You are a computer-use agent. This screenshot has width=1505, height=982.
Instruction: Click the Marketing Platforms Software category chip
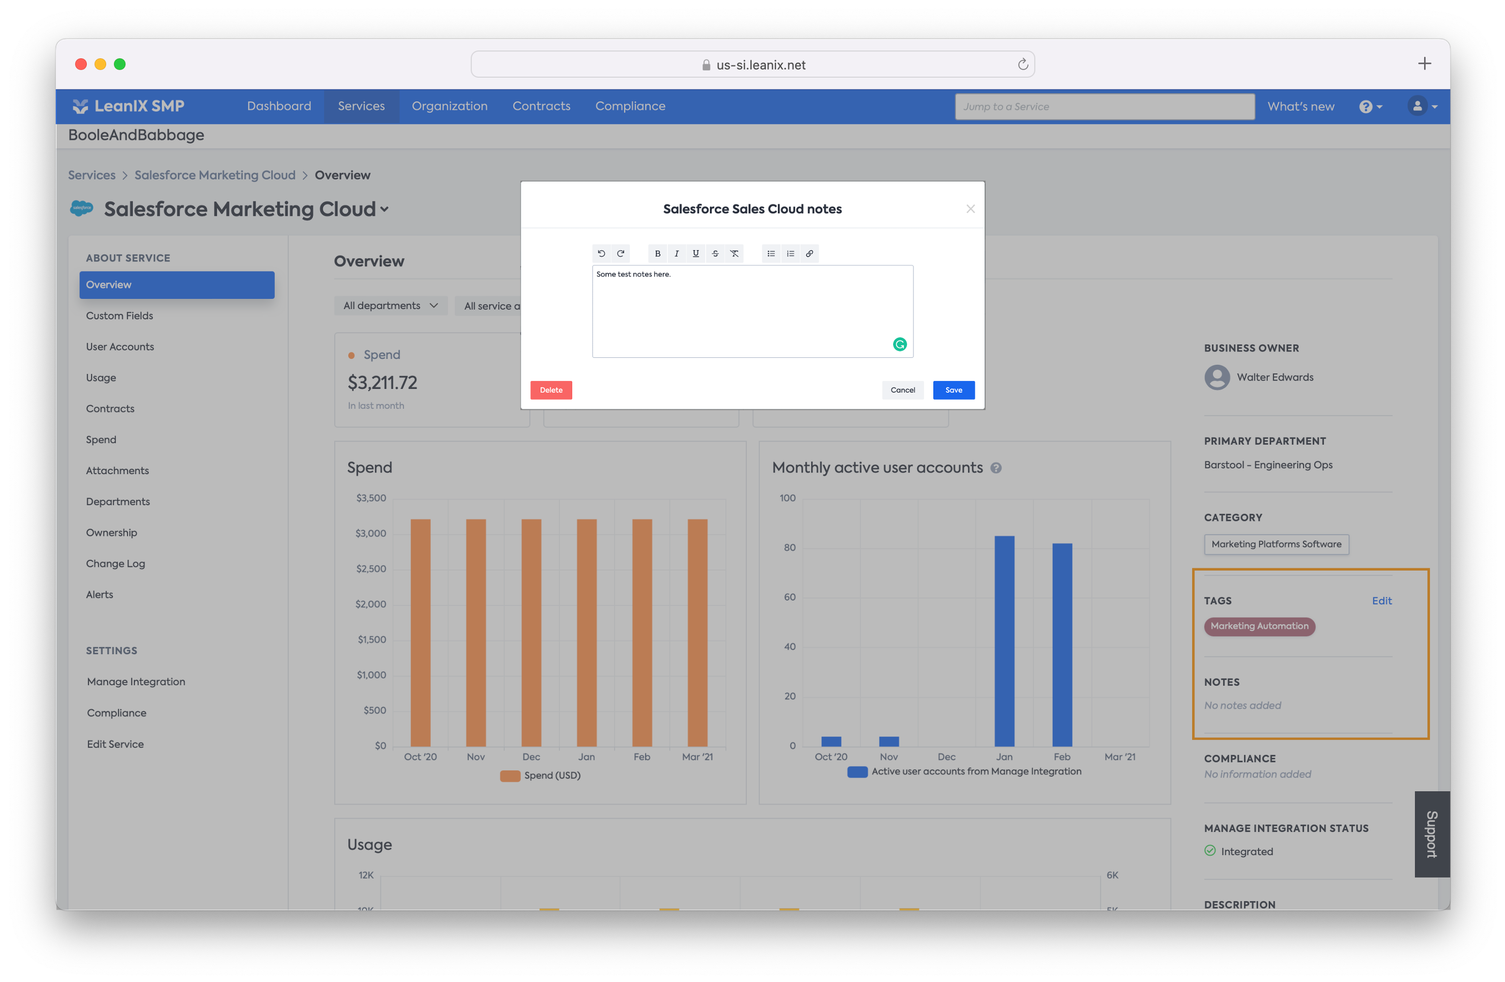coord(1276,544)
